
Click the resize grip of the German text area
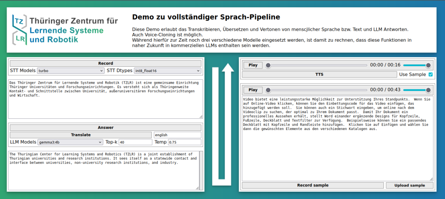tap(201, 117)
